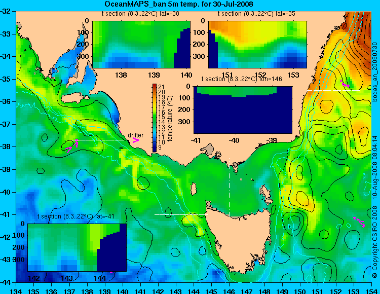Click the 143 tick under the lat=-41 inset

point(67,278)
